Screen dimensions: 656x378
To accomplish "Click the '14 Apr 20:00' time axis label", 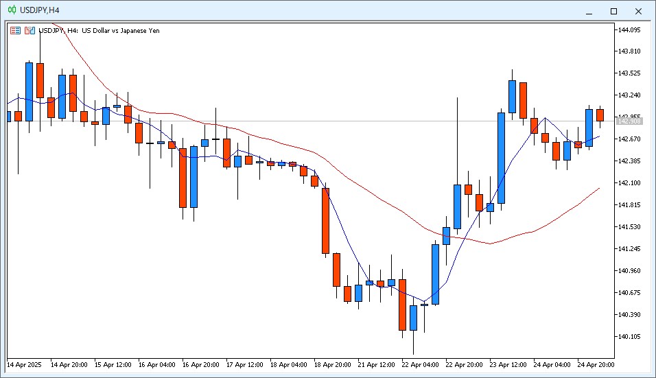I will pos(69,364).
